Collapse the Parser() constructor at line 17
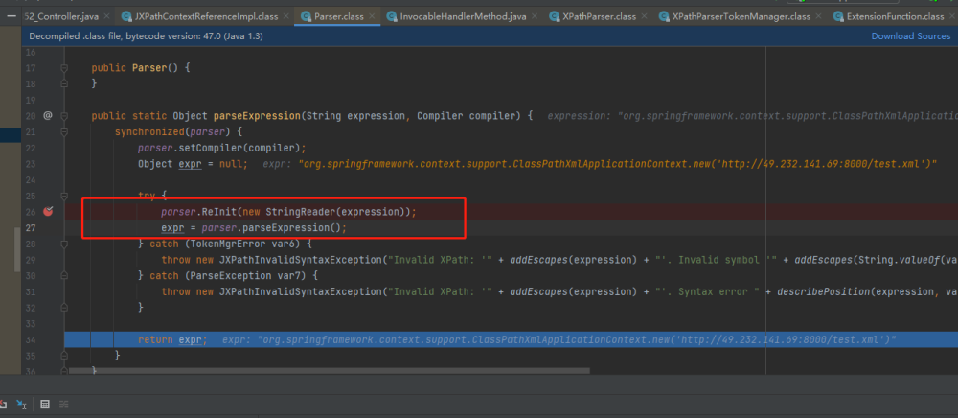The image size is (958, 418). tap(64, 68)
